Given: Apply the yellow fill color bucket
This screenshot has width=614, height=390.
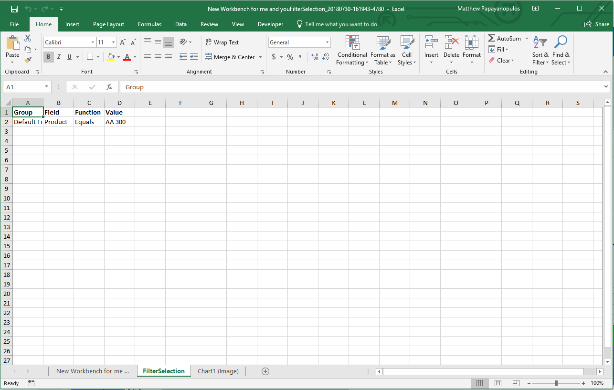Looking at the screenshot, I should 111,57.
